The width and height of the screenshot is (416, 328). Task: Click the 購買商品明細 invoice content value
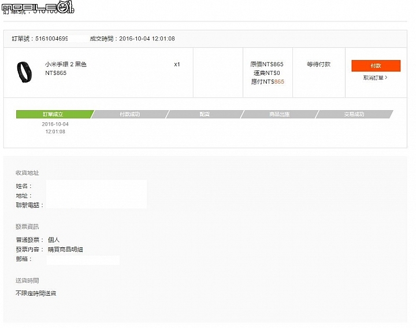pyautogui.click(x=65, y=250)
